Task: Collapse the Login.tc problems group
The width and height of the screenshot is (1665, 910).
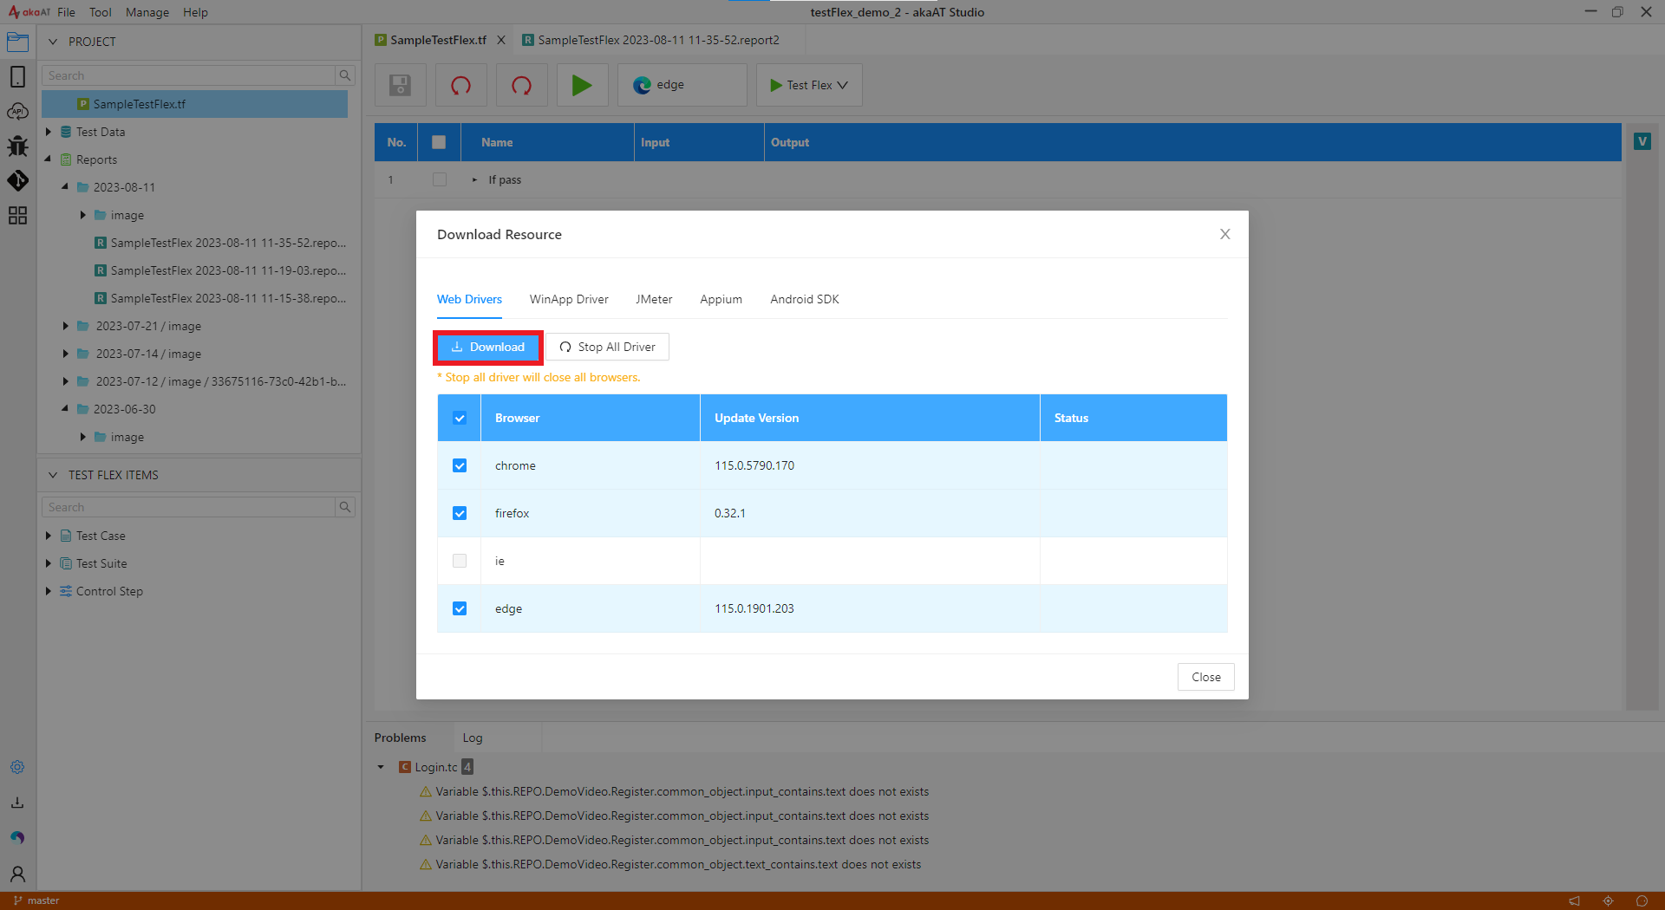Action: (381, 767)
